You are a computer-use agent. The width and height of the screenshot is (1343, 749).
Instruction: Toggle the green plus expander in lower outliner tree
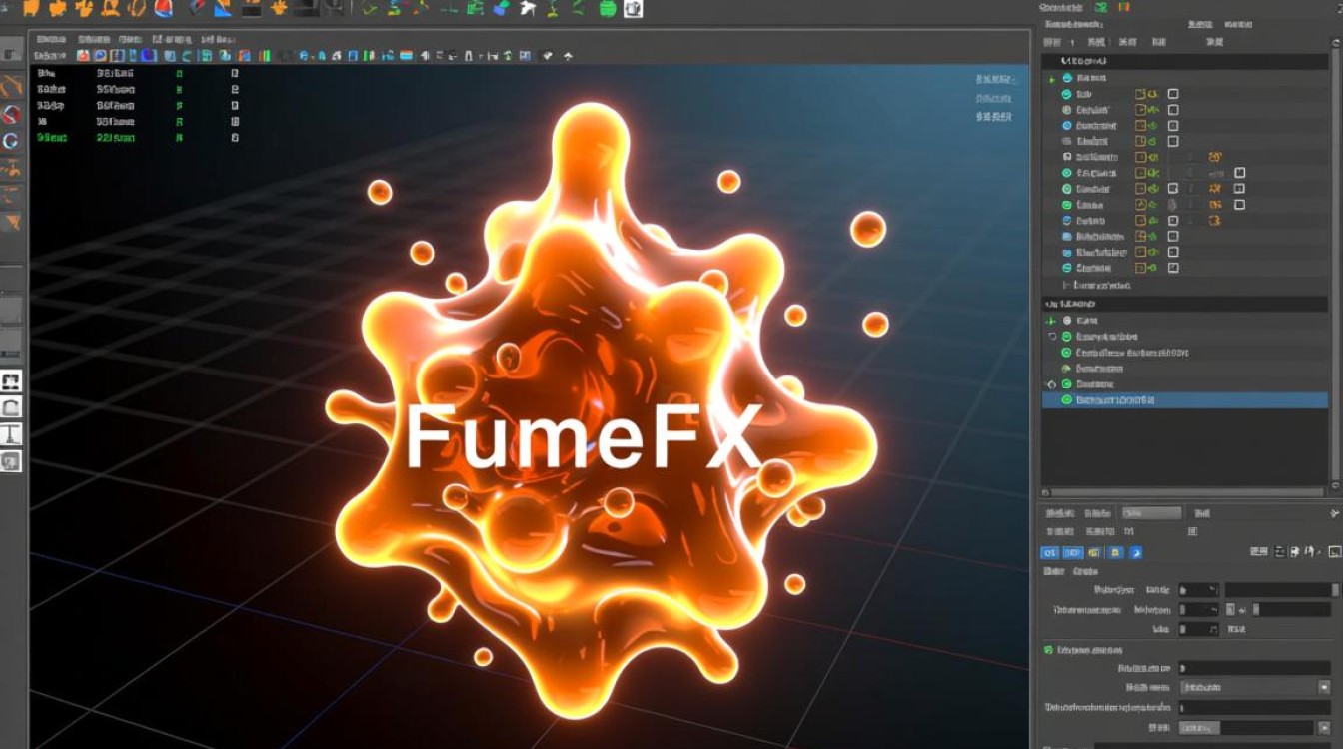1051,321
